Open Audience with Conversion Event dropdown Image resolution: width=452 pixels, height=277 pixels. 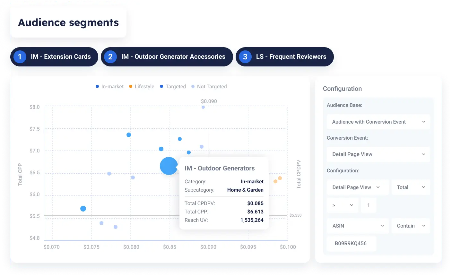tap(378, 122)
